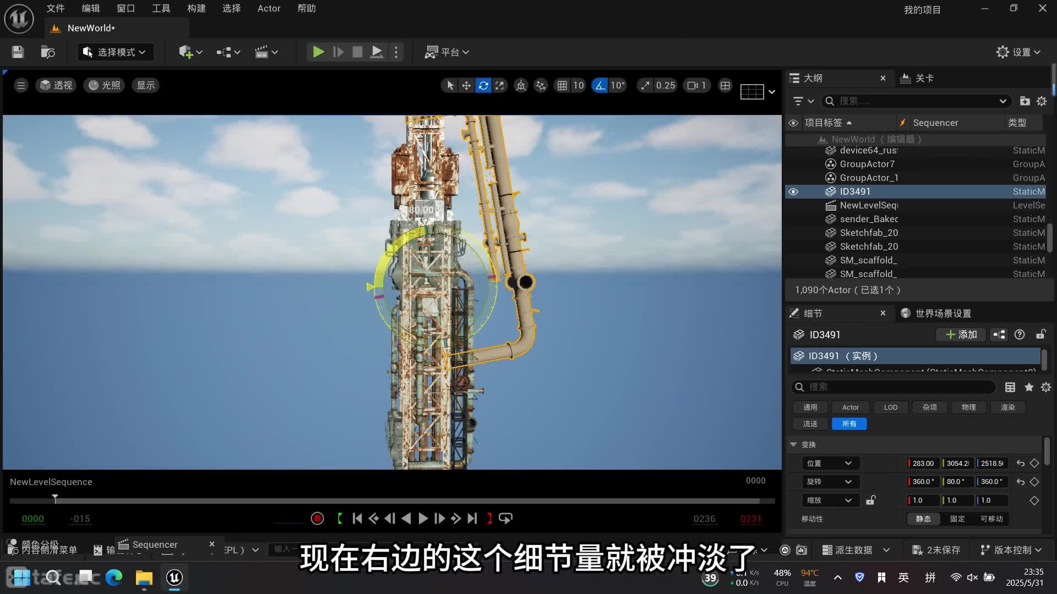1057x594 pixels.
Task: Click the Stop simulation button
Action: coord(357,52)
